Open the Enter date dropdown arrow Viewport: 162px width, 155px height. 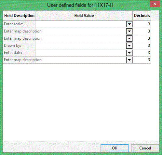(x=129, y=53)
